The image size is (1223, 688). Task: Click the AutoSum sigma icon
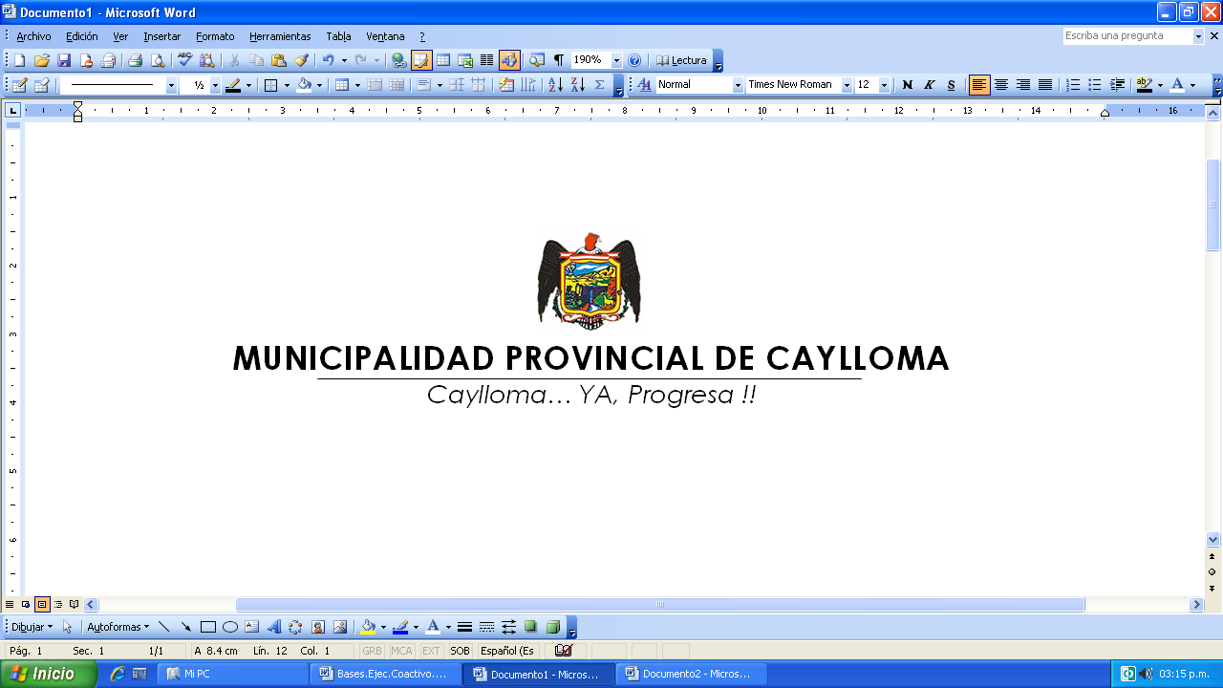(x=599, y=85)
